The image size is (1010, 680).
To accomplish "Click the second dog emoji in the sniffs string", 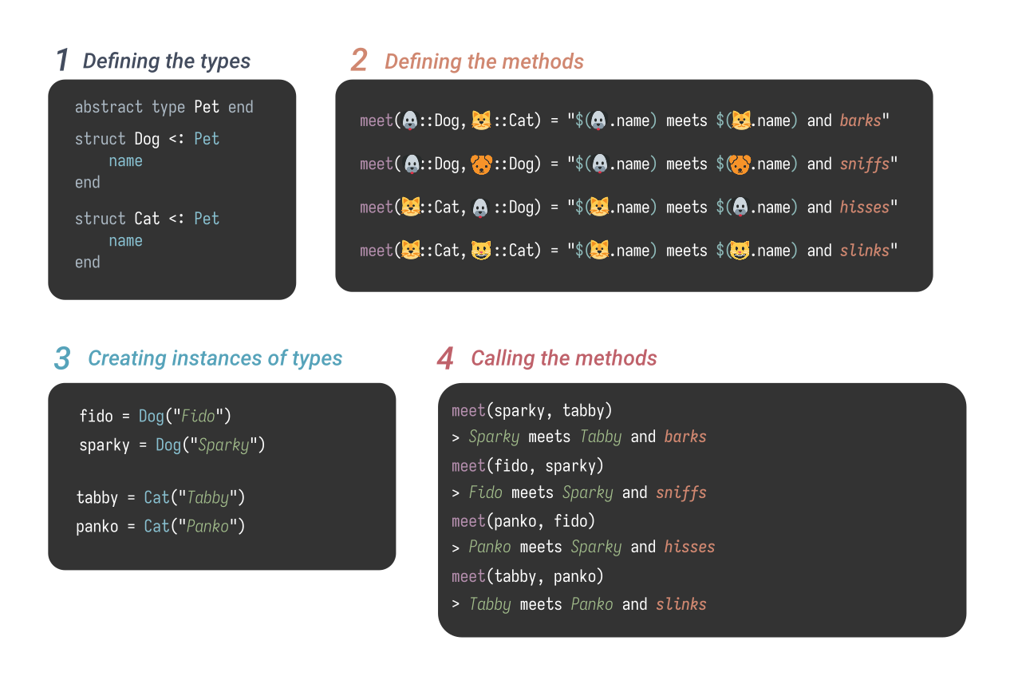I will 598,164.
